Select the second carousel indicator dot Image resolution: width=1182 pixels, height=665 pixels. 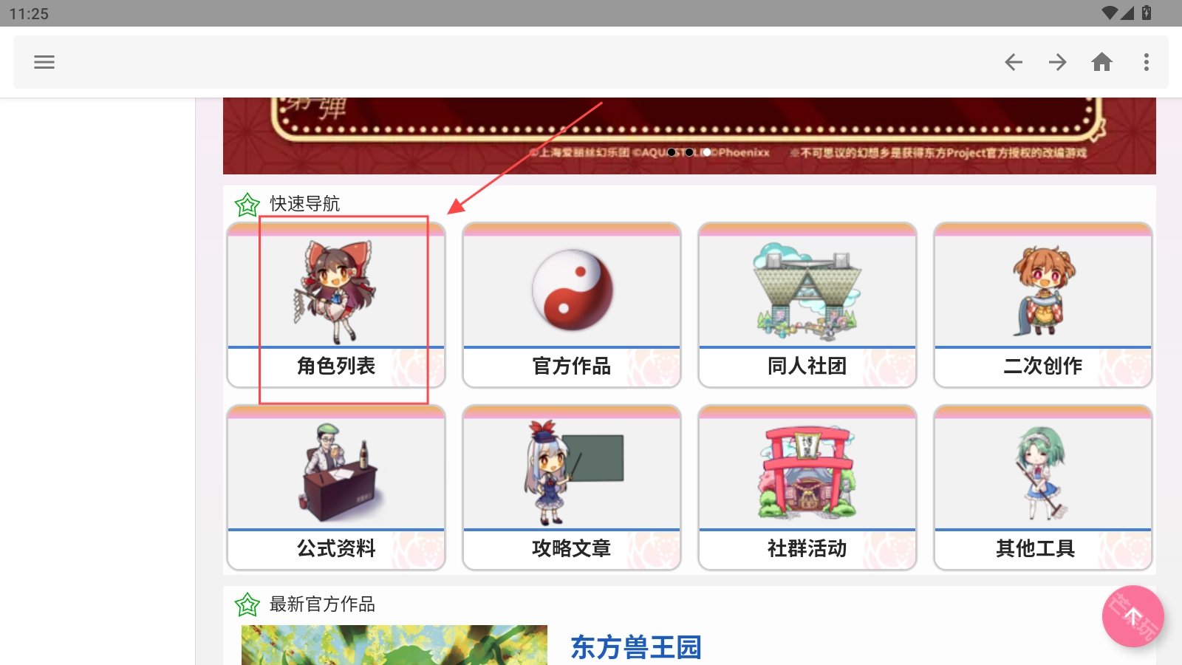point(689,152)
